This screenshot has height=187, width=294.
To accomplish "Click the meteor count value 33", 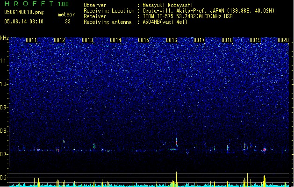I will pos(68,22).
